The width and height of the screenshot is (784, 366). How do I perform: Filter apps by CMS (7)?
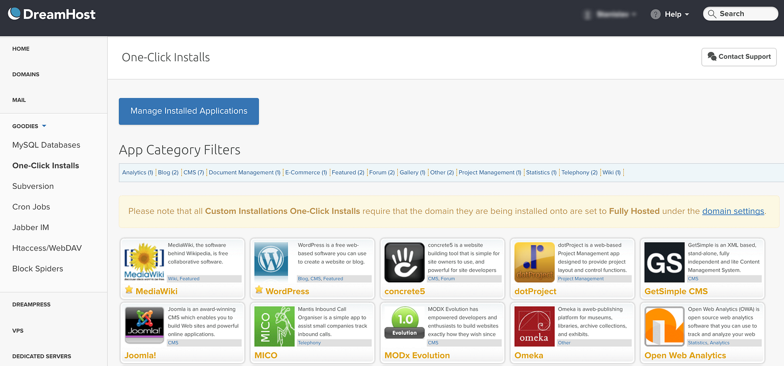tap(194, 172)
